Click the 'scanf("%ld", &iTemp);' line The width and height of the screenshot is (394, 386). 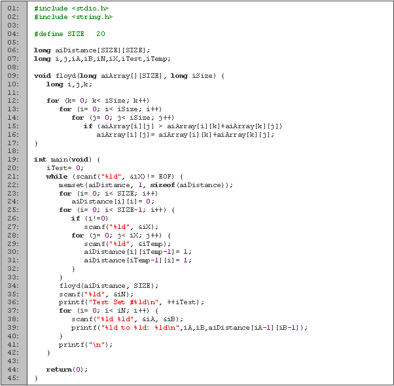pos(128,244)
